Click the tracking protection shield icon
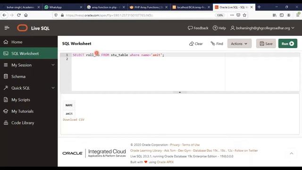The image size is (302, 170). coord(56,15)
